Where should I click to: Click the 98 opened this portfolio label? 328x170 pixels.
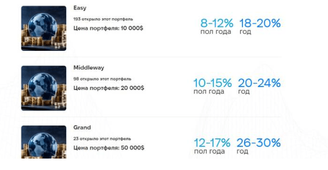tap(102, 79)
